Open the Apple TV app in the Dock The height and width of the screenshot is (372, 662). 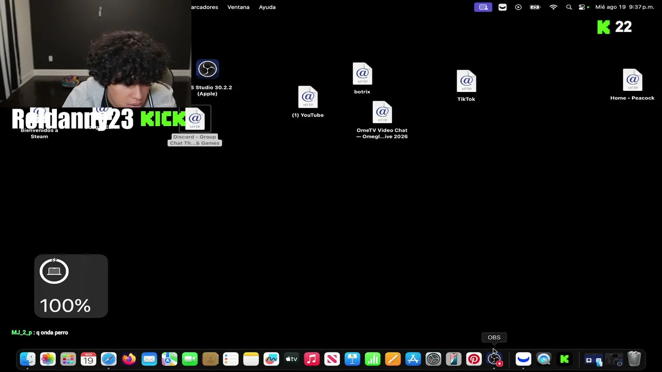(x=291, y=359)
